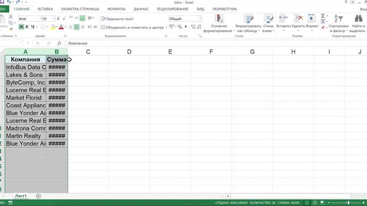Click the accounting currency format icon
This screenshot has width=367, height=206.
(172, 27)
